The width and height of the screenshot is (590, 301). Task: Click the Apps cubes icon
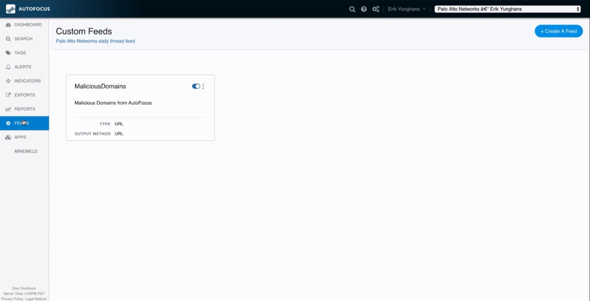pyautogui.click(x=8, y=137)
